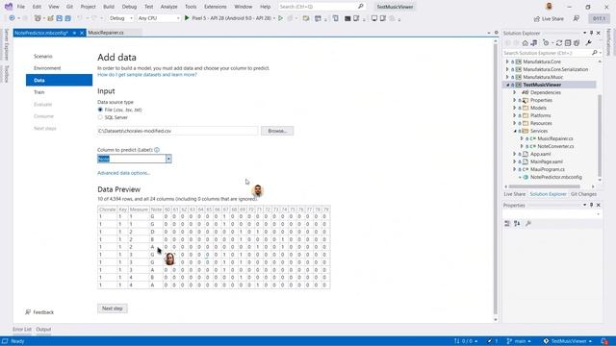The height and width of the screenshot is (346, 616).
Task: Pin the Properties panel
Action: (591, 205)
